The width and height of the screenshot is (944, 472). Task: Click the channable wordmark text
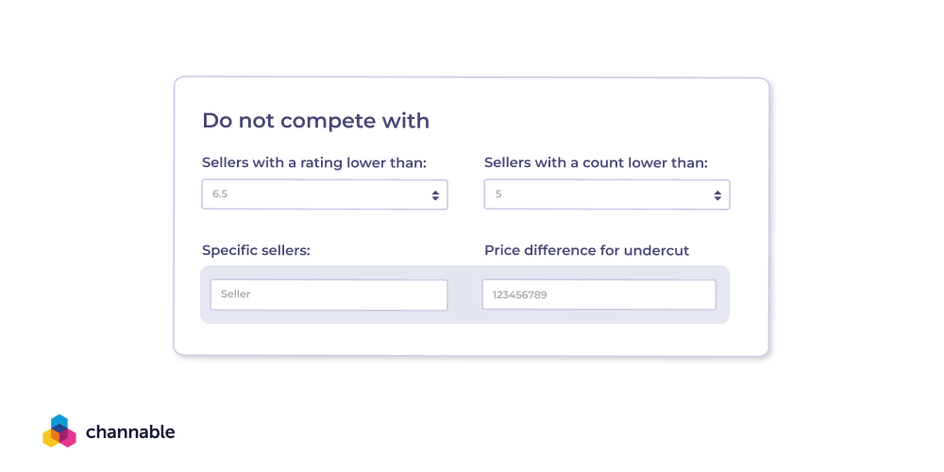pos(130,432)
